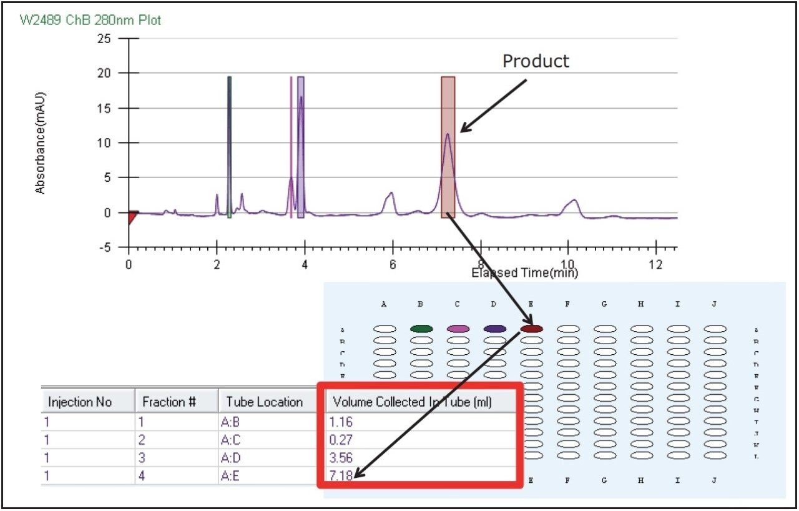Click the red Product fraction band
The image size is (799, 511).
pos(448,144)
